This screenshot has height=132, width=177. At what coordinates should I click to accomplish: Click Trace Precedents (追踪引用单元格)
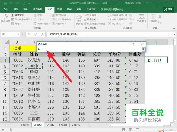point(118,15)
